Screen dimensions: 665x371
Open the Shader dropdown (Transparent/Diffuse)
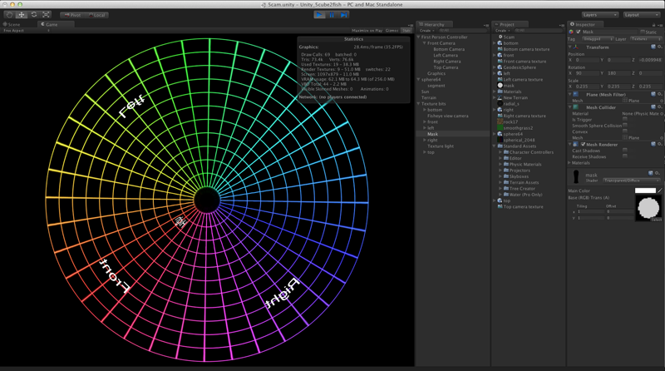(632, 181)
